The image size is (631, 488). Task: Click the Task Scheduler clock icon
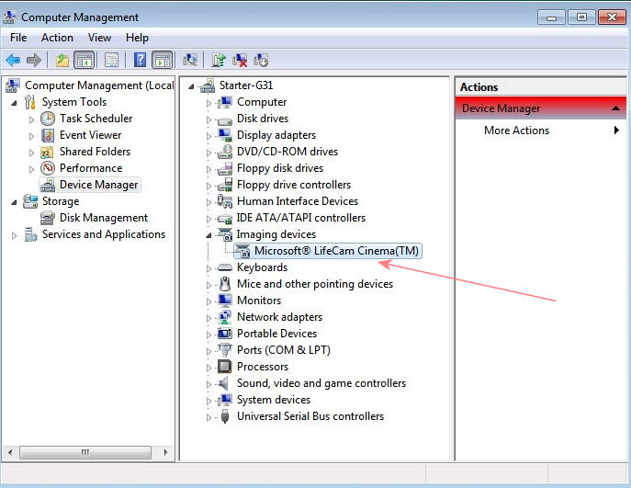tap(48, 119)
